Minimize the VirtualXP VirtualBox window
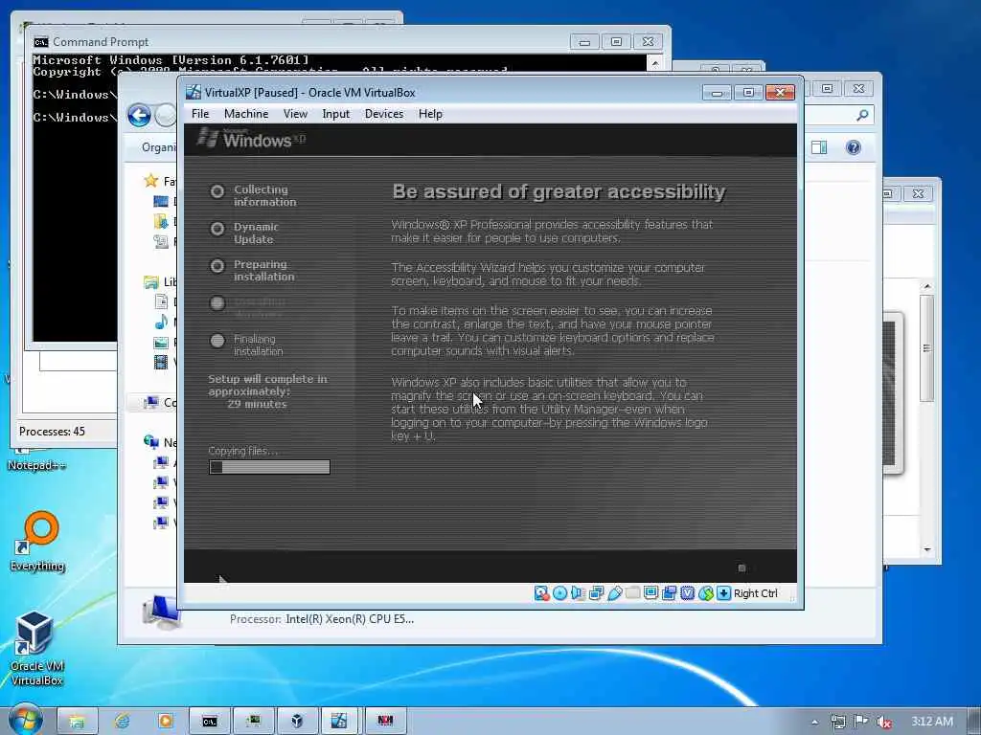This screenshot has height=735, width=981. click(x=717, y=93)
